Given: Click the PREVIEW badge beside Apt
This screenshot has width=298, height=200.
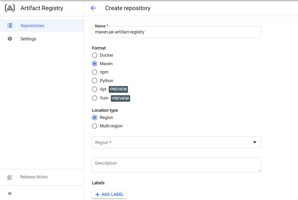Looking at the screenshot, I should 118,89.
